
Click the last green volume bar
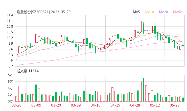point(183,100)
